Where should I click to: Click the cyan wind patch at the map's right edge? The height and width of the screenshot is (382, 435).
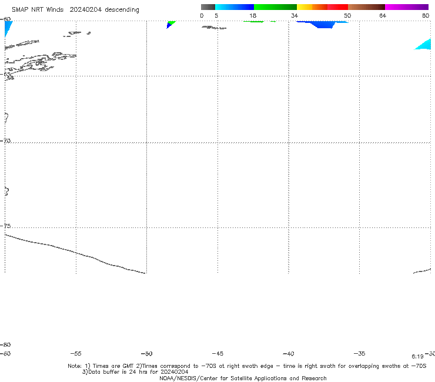pos(424,45)
